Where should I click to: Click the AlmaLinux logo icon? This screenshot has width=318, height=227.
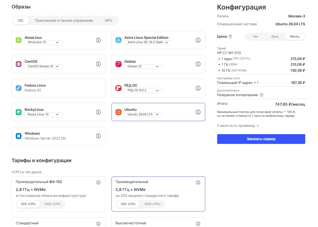point(19,40)
